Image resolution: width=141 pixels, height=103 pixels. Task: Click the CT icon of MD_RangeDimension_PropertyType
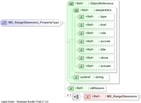[4, 23]
